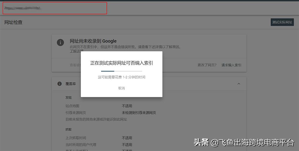Click the 这可能需要花费 1-2 分钟的时间 text
This screenshot has width=299, height=151.
coord(121,77)
